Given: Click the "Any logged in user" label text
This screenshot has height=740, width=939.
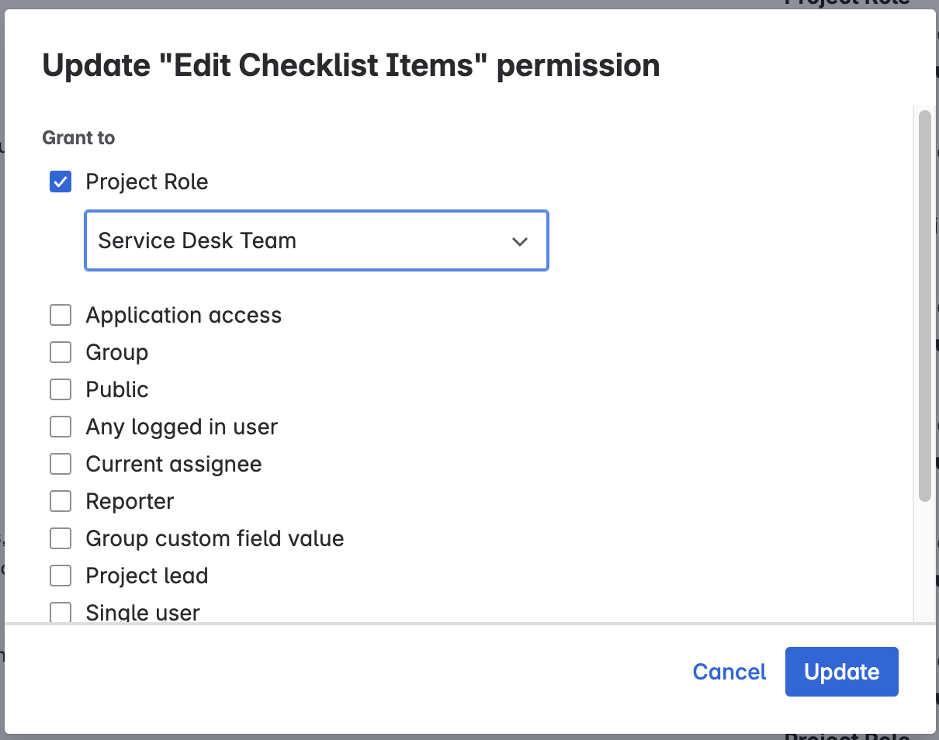Looking at the screenshot, I should [x=182, y=427].
